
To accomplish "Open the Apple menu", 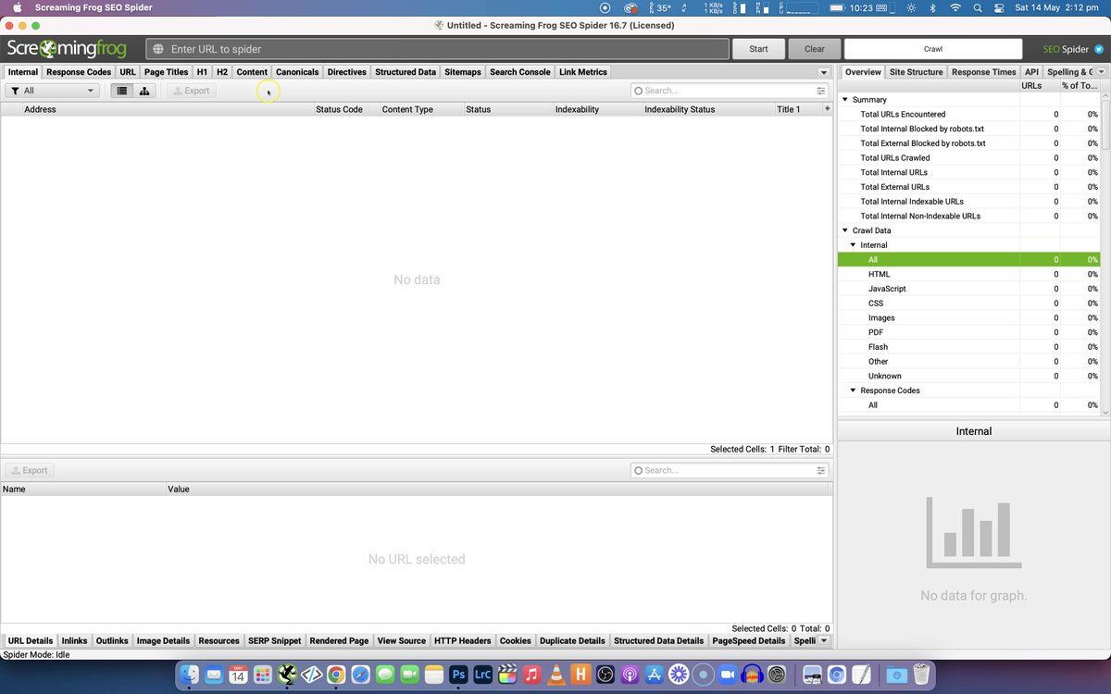I will coord(17,7).
